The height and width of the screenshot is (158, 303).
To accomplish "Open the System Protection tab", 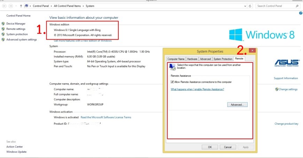I will [223, 59].
